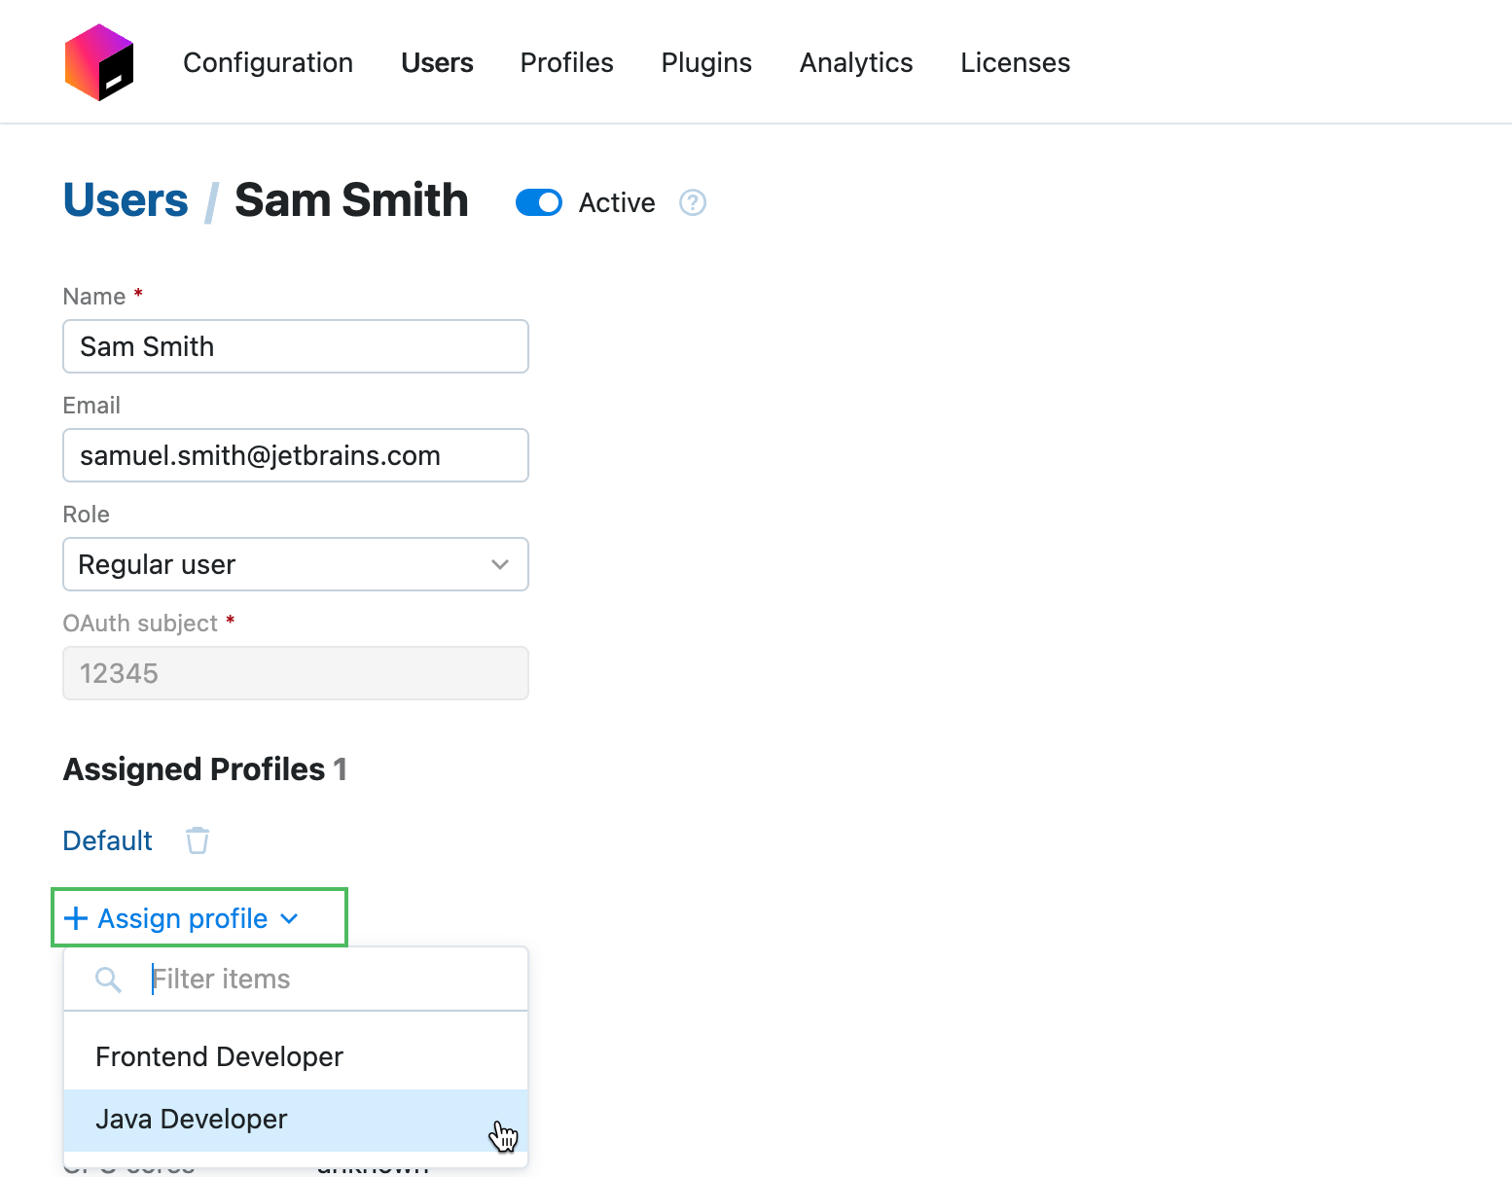This screenshot has width=1512, height=1177.
Task: Expand the Assign profile dropdown
Action: click(183, 917)
